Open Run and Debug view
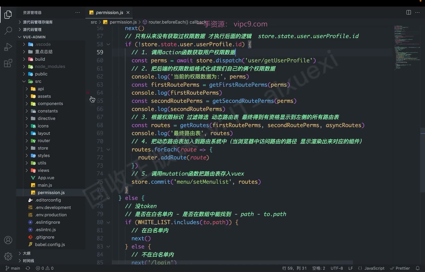The image size is (425, 272). point(8,47)
